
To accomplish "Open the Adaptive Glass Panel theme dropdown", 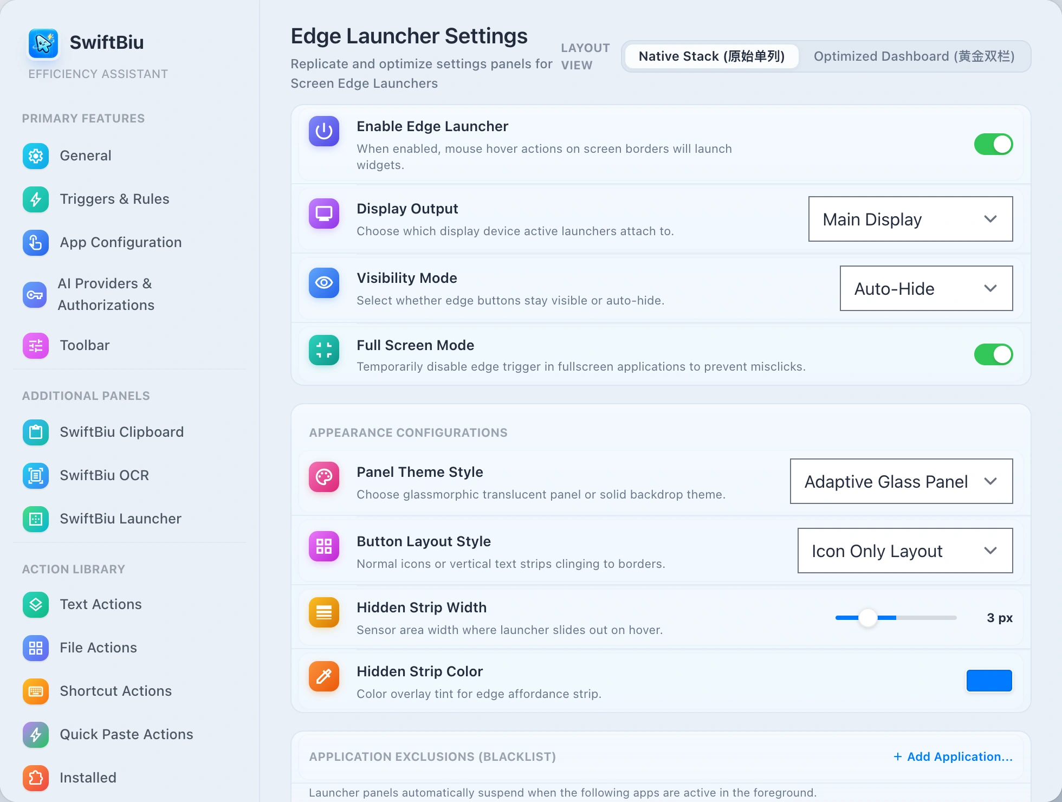I will pyautogui.click(x=901, y=481).
